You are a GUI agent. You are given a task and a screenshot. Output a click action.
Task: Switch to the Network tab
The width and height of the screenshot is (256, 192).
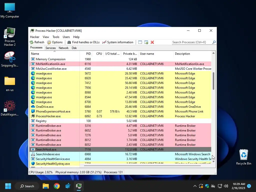coord(63,48)
